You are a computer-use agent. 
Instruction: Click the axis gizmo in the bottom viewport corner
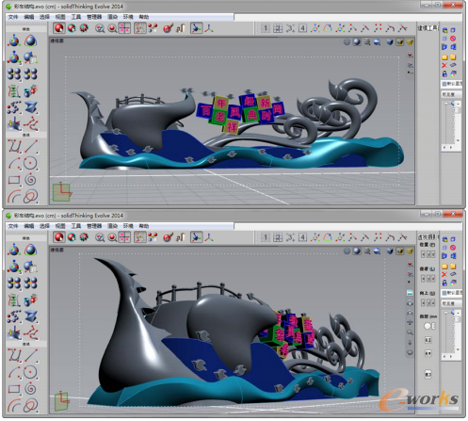coord(62,401)
